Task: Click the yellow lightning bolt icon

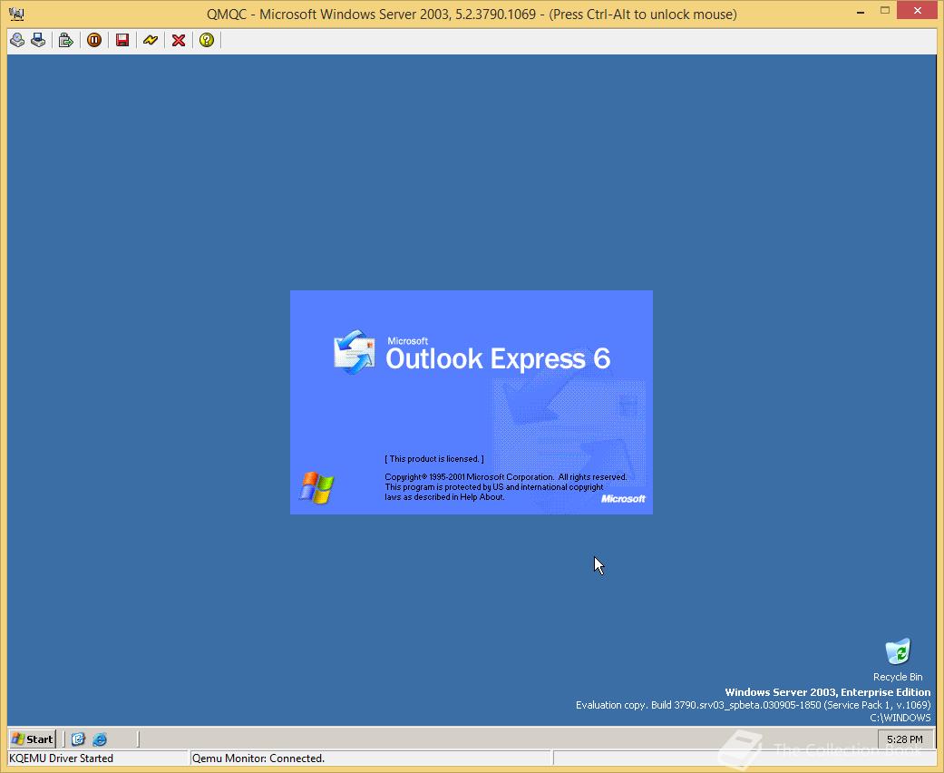Action: (151, 40)
